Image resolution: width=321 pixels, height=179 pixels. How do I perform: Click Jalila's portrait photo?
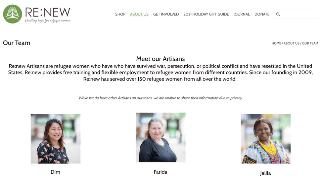(265, 139)
